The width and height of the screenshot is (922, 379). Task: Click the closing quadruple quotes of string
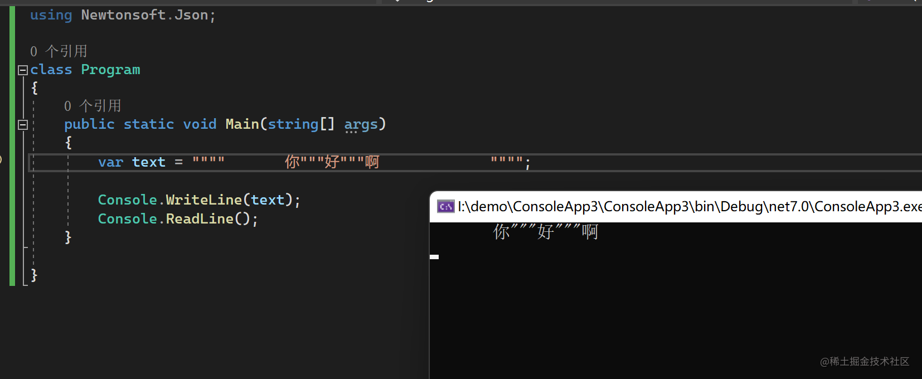(x=506, y=162)
